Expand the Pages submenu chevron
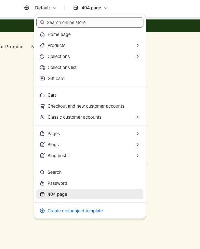 [138, 134]
